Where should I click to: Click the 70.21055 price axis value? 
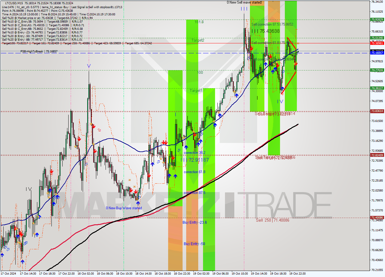tap(377, 270)
